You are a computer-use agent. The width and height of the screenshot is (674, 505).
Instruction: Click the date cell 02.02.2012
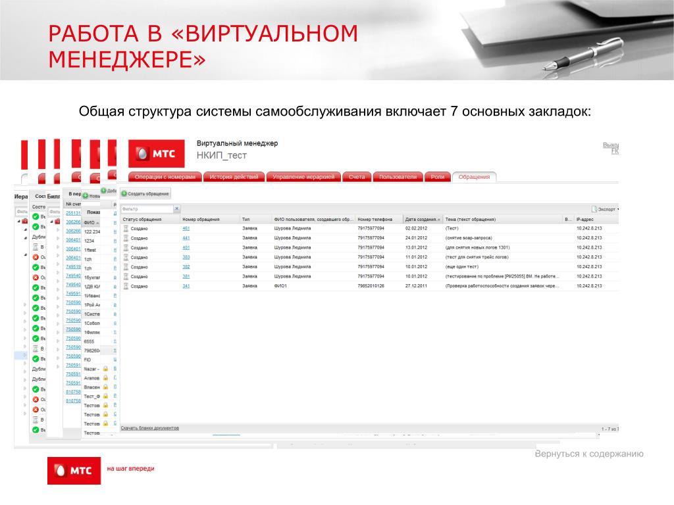[x=416, y=228]
